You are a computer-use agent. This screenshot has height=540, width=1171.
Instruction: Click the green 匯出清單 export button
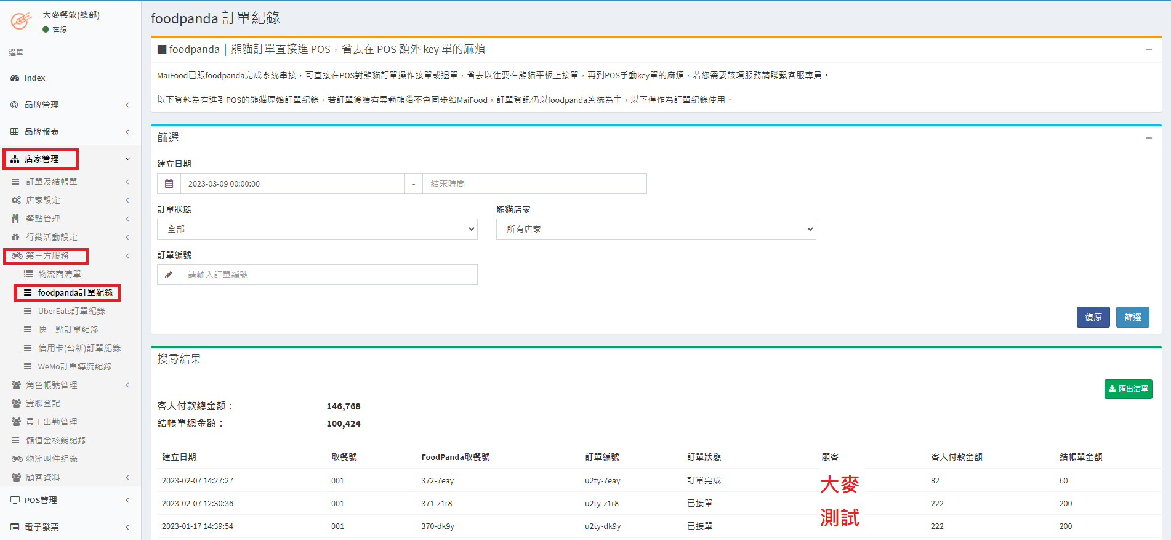[1128, 389]
